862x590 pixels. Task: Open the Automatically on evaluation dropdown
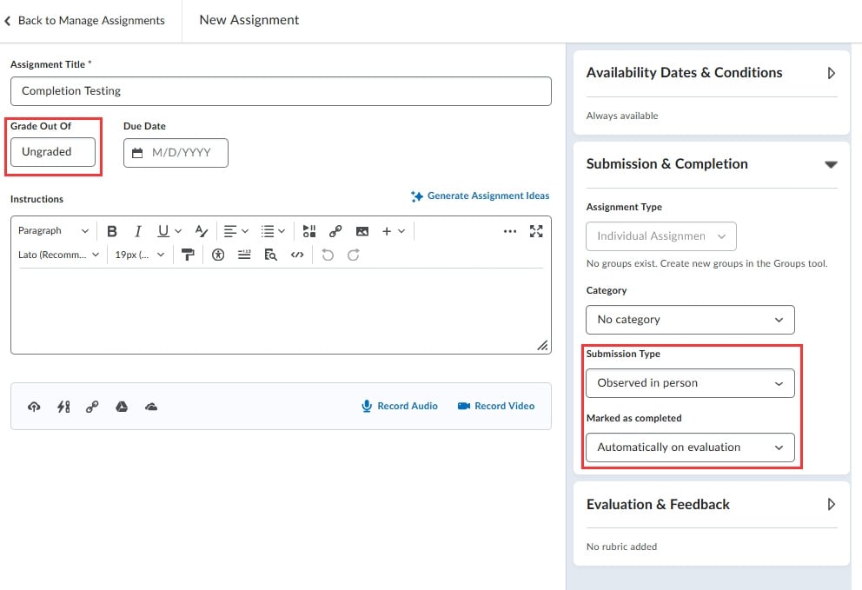pyautogui.click(x=690, y=447)
